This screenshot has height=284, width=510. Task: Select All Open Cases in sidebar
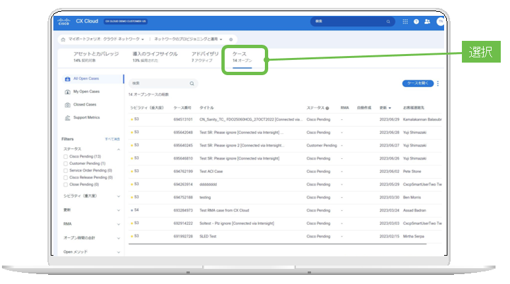point(86,78)
